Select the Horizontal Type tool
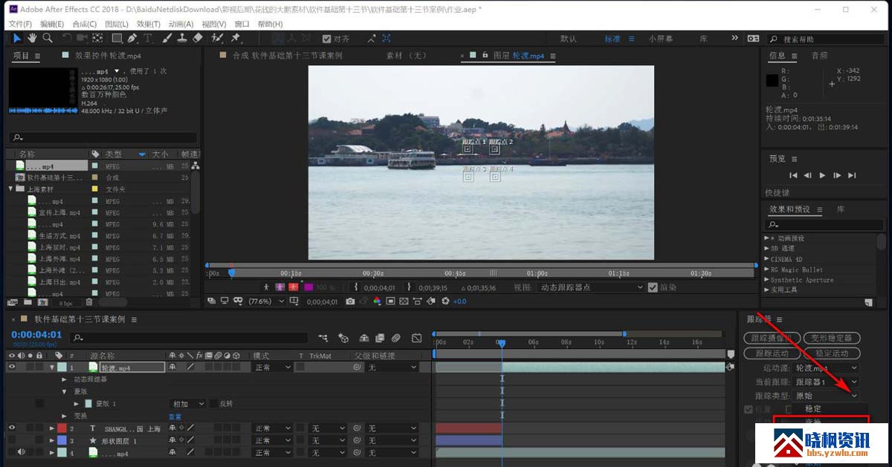Screen dimensions: 892x467 pyautogui.click(x=148, y=39)
